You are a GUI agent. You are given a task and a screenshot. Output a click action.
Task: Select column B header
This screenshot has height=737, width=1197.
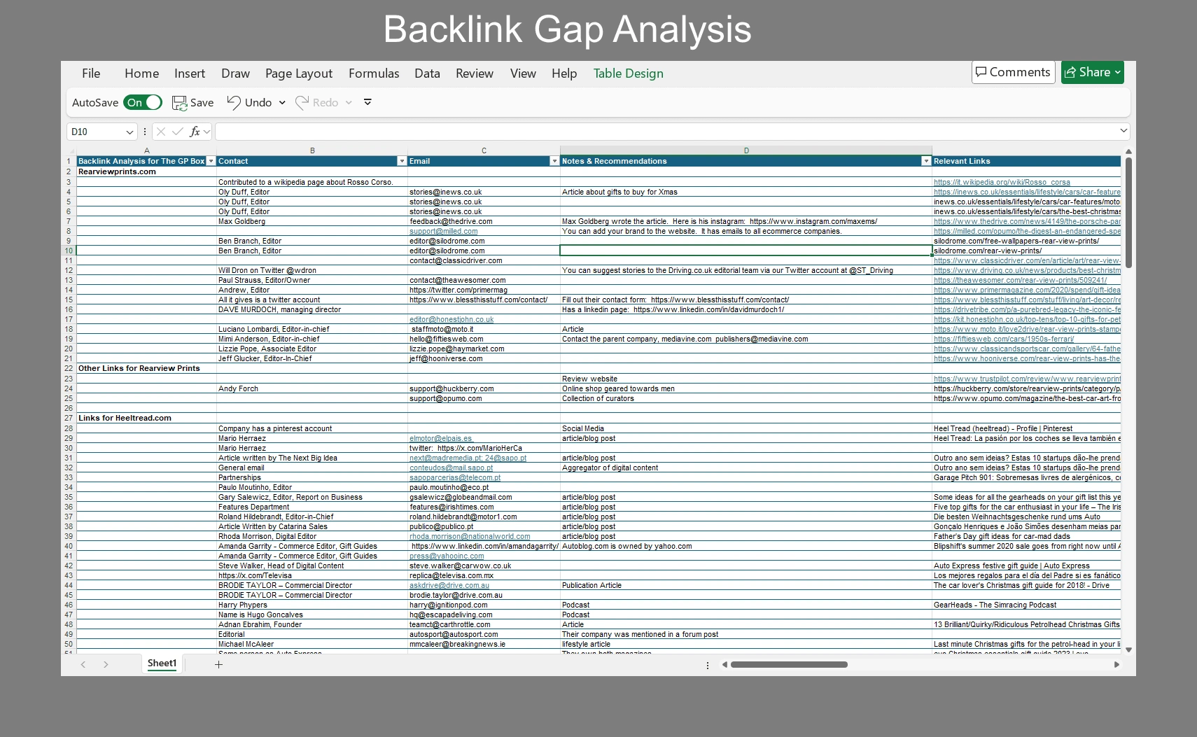(312, 150)
